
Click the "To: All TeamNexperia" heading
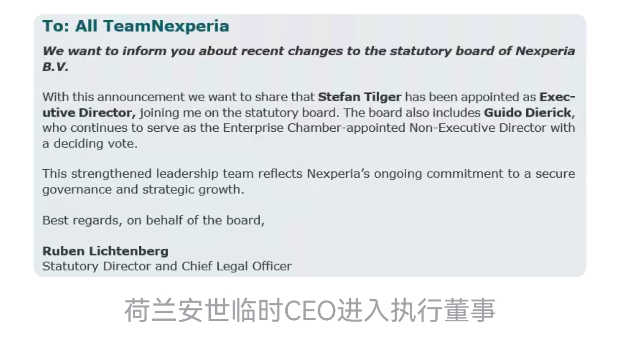(x=136, y=26)
